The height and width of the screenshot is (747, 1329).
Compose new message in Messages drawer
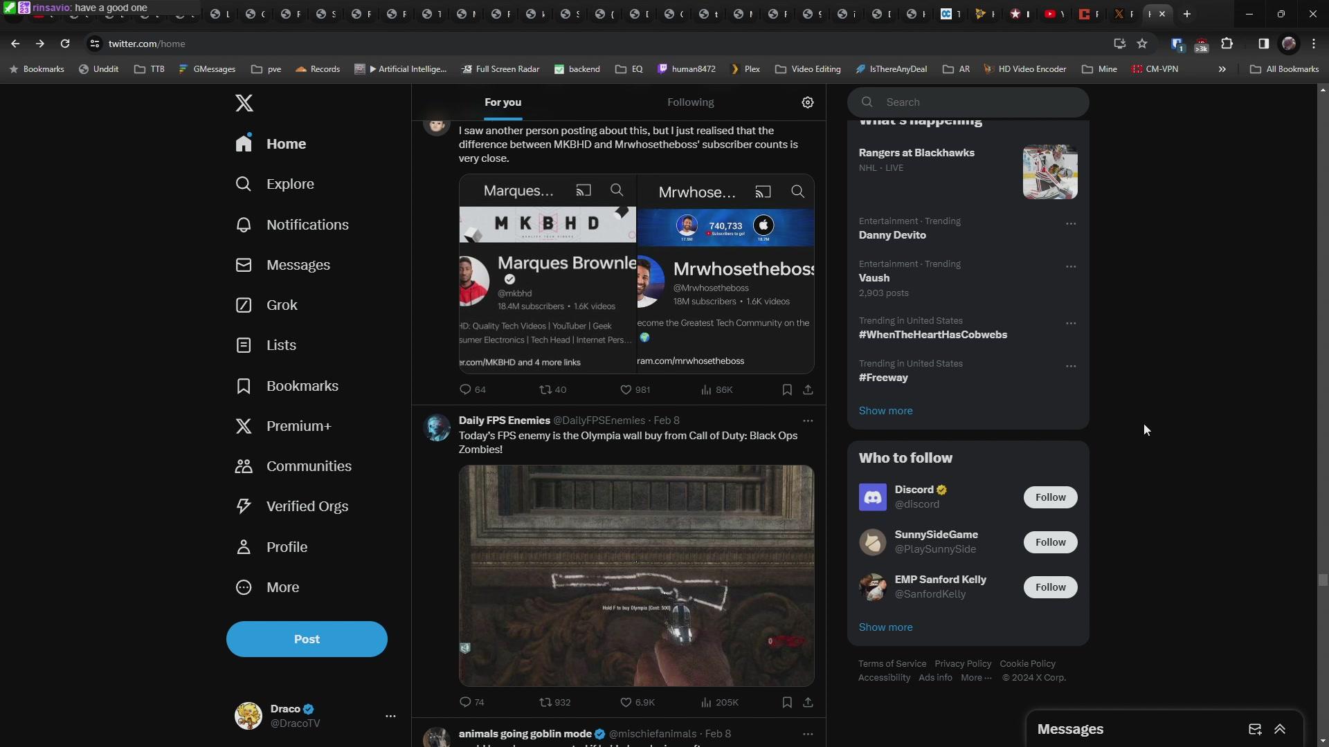tap(1255, 730)
